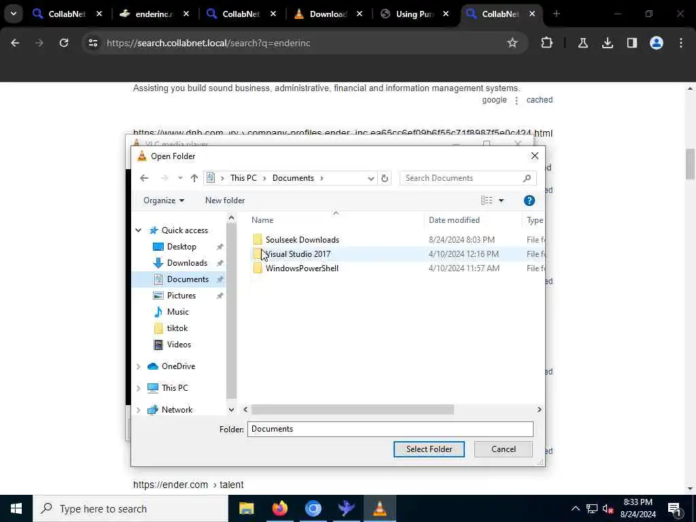
Task: Open the Help button in Open Folder dialog
Action: 529,201
